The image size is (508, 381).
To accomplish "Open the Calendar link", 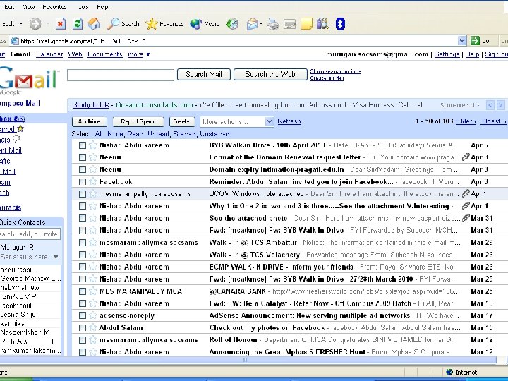I will click(49, 54).
